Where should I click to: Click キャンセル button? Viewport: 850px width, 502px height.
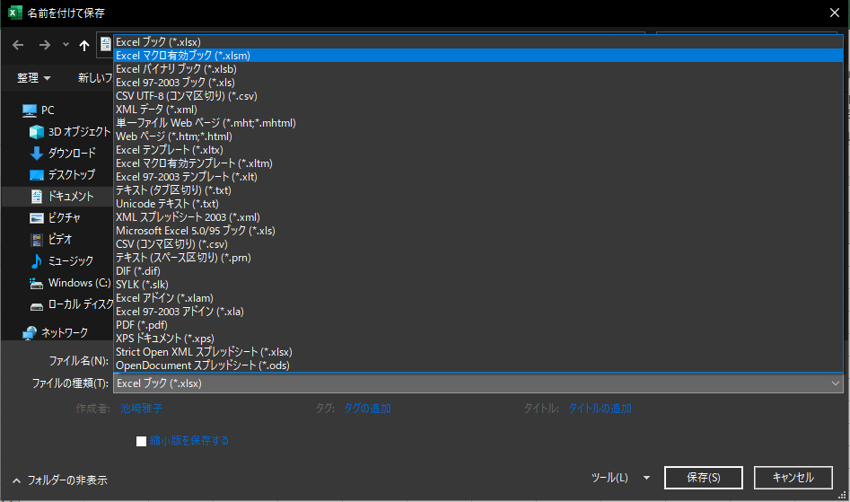pyautogui.click(x=793, y=478)
